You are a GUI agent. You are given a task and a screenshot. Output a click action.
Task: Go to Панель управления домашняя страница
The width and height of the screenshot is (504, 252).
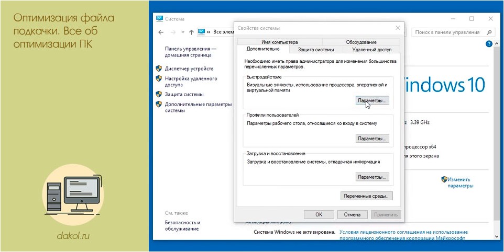(191, 52)
